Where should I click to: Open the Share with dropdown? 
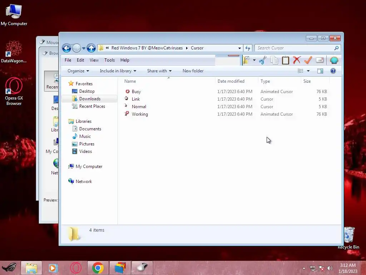[x=159, y=71]
